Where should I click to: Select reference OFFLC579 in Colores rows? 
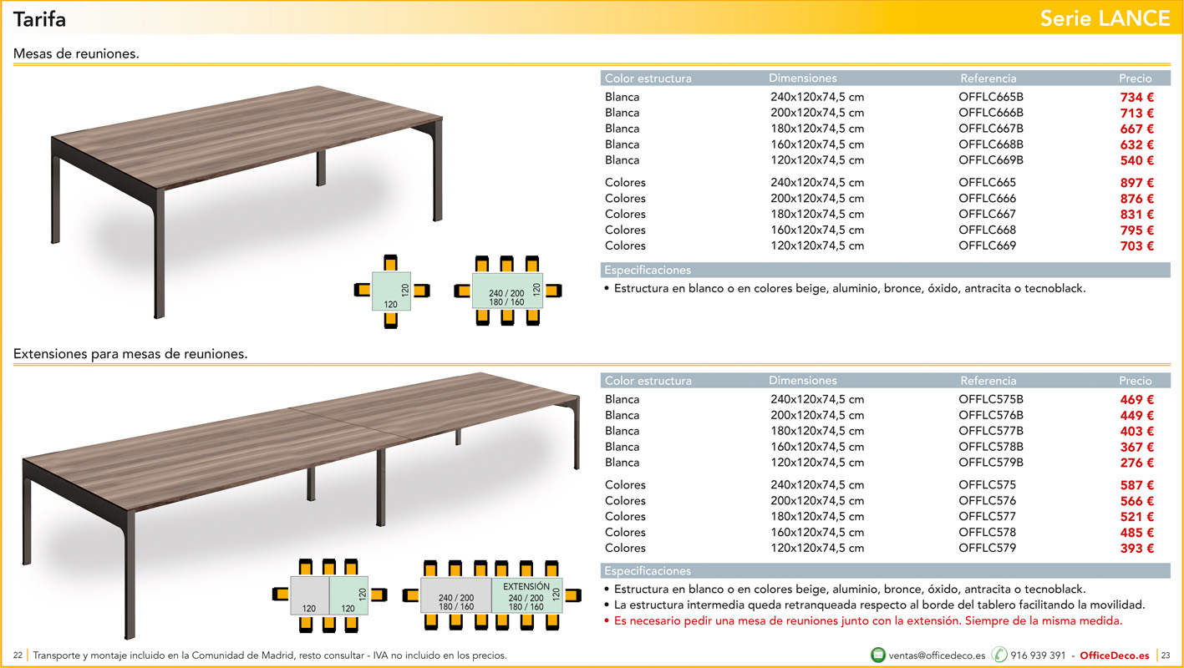[988, 549]
